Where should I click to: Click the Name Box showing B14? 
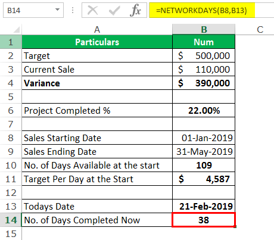33,10
